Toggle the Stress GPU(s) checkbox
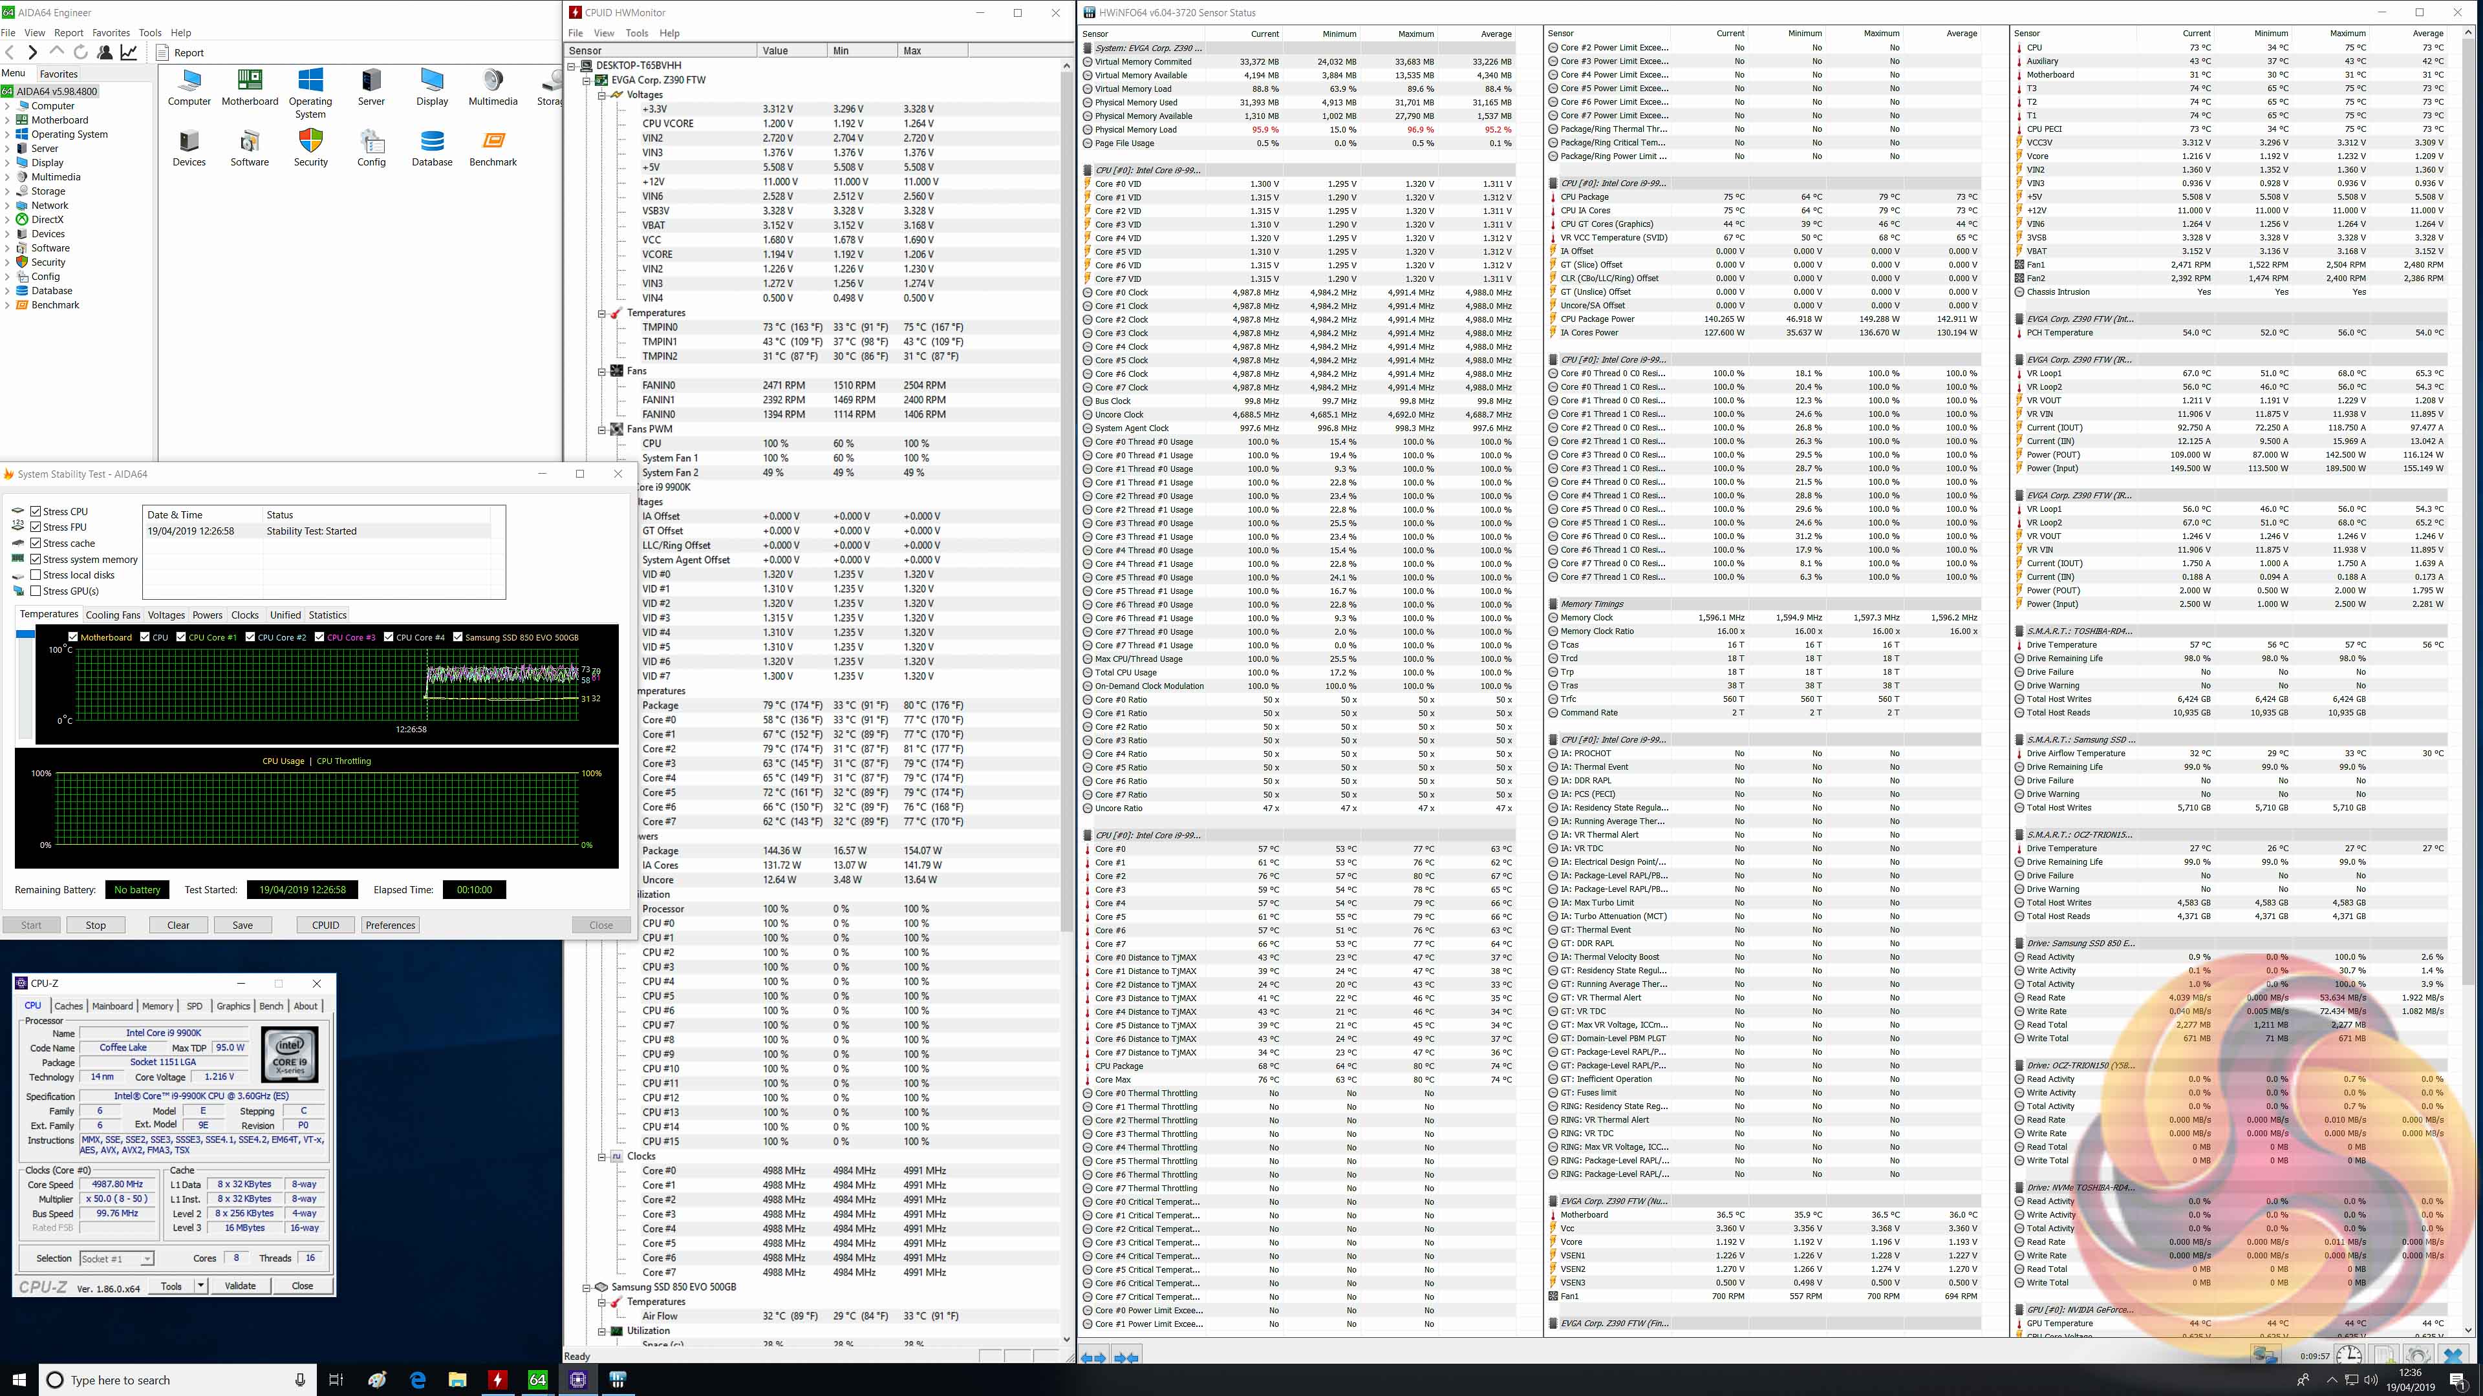Screen dimensions: 2483x1396 36,591
